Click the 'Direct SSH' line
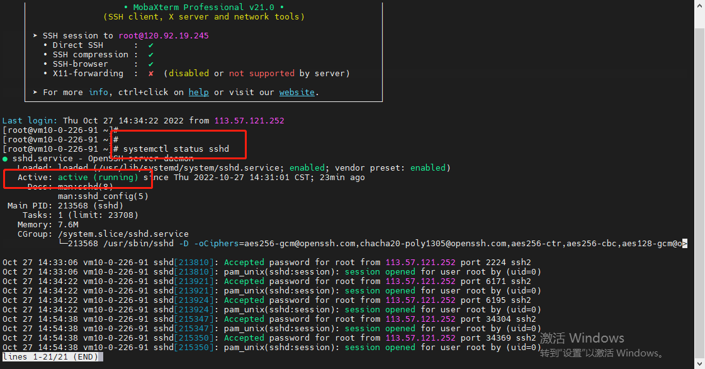 point(98,45)
